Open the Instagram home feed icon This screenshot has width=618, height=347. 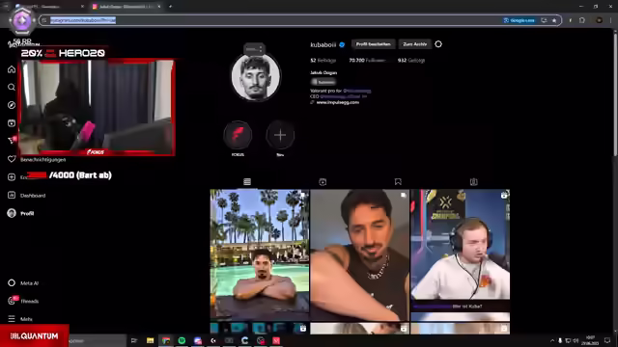point(12,69)
